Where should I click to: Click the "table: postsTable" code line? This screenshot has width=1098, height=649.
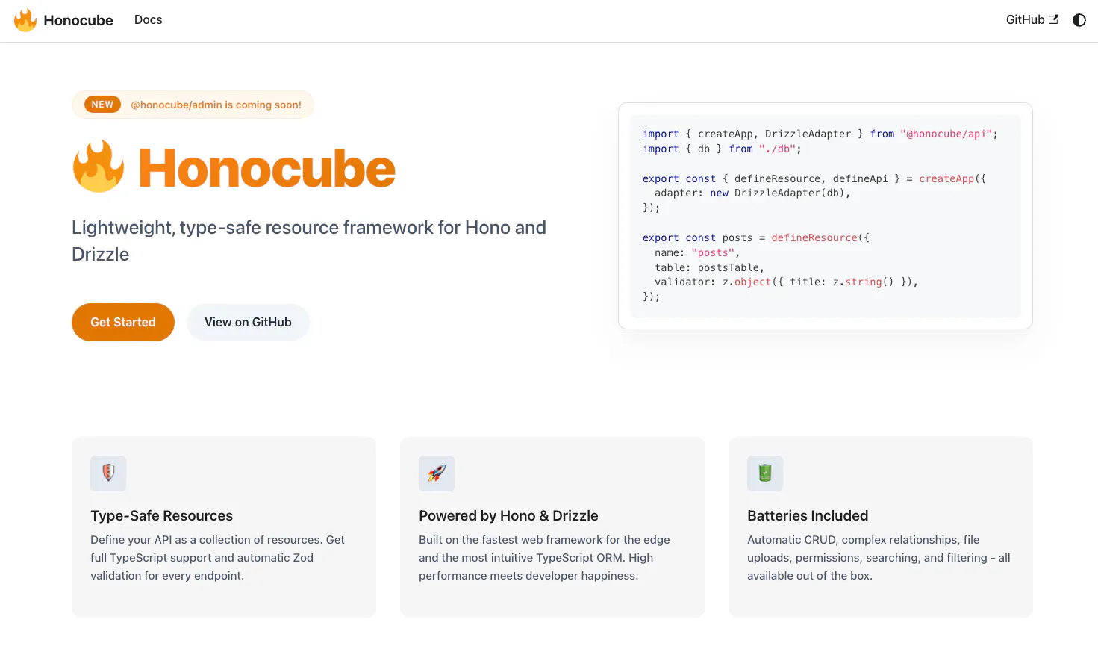[709, 267]
